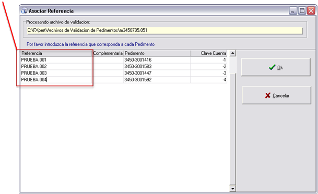Screen dimensions: 318x194
Task: Click the Clave Cuenta value -2
Action: coord(209,67)
